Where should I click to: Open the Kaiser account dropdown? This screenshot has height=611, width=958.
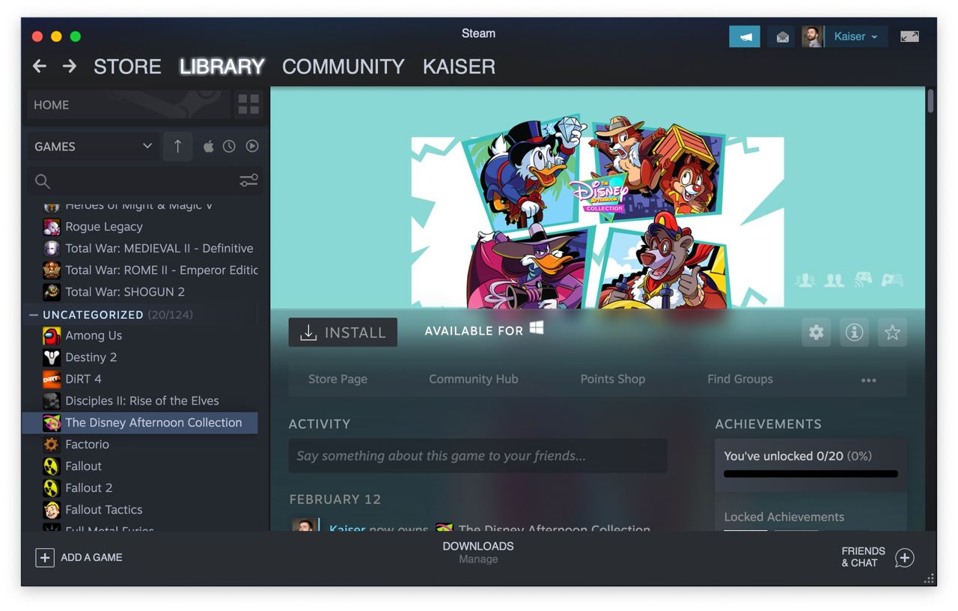(856, 37)
